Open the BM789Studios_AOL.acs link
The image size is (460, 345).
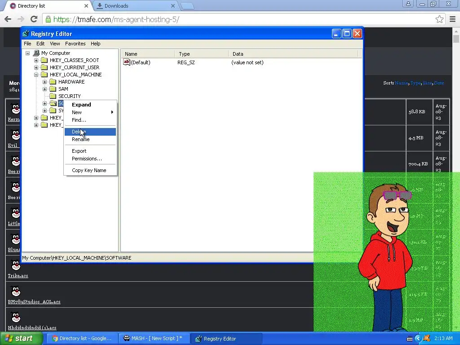[x=34, y=301]
